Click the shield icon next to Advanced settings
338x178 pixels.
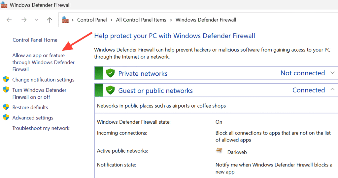coord(6,118)
